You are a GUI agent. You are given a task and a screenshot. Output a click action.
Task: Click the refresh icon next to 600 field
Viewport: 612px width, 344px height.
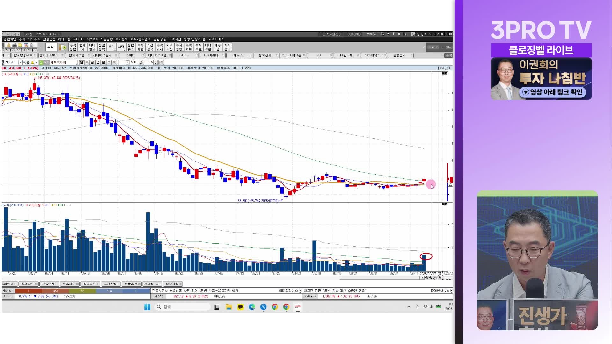(142, 62)
